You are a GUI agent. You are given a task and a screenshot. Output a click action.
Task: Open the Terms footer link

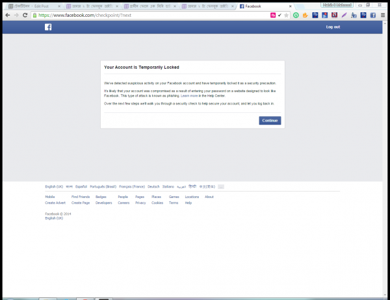174,203
